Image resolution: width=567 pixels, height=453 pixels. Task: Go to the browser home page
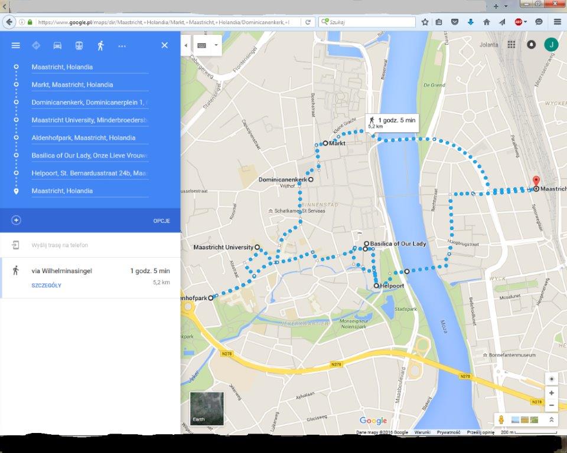coord(486,22)
